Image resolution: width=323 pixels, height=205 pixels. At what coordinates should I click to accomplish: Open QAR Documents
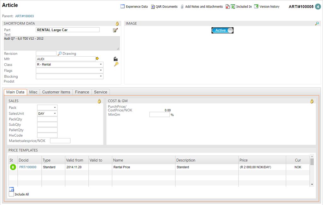point(164,7)
